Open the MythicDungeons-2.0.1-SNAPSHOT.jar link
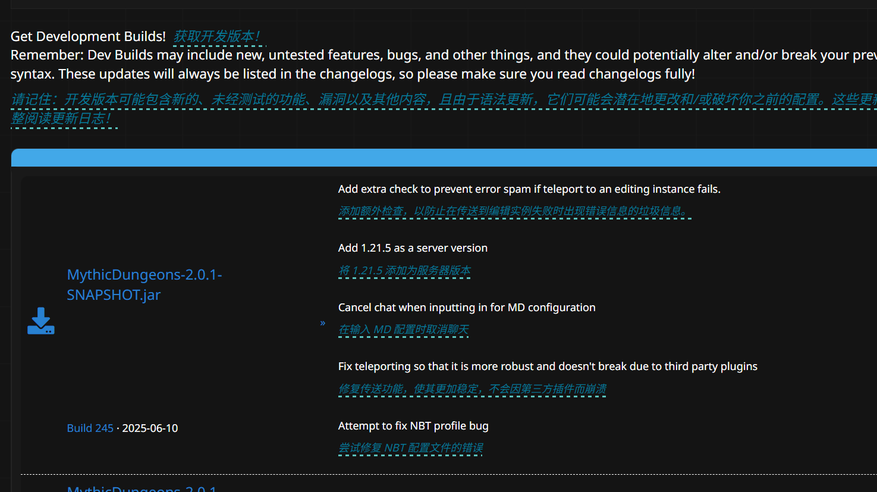Image resolution: width=877 pixels, height=492 pixels. coord(144,284)
